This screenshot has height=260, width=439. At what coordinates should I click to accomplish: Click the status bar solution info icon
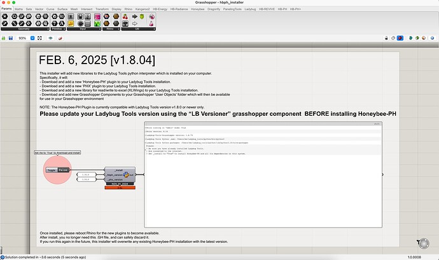pos(3,257)
